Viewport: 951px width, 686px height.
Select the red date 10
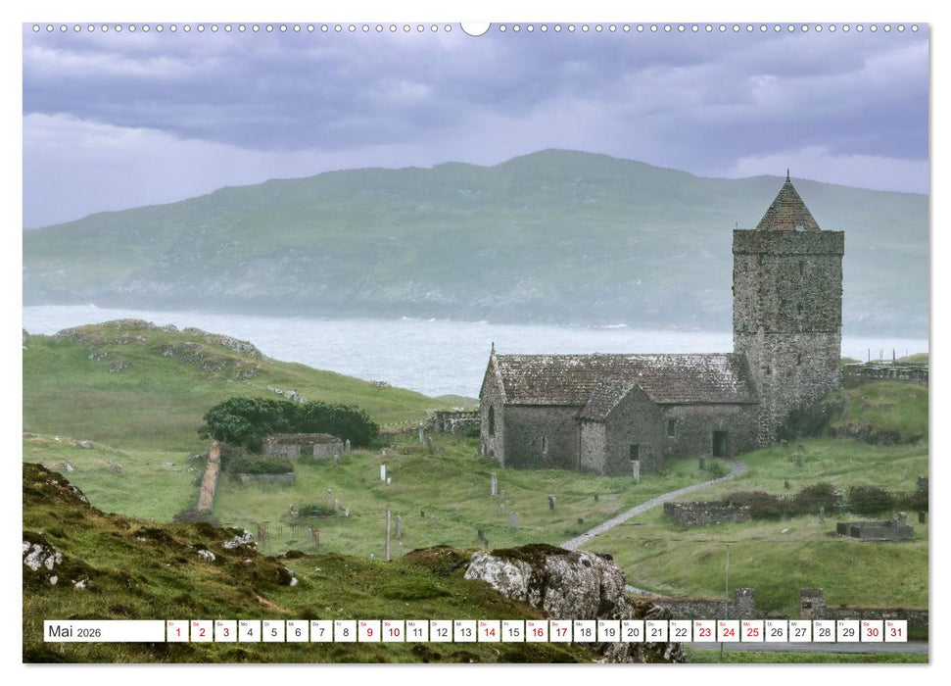point(393,631)
